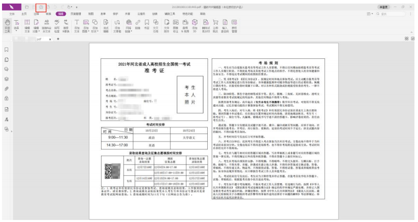The height and width of the screenshot is (222, 418).
Task: Switch to the Special Features tab (特色功能)
Action: (x=188, y=14)
